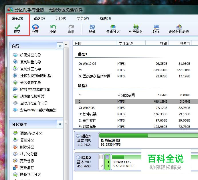Open the 教程 tutorial icon

[x=156, y=27]
